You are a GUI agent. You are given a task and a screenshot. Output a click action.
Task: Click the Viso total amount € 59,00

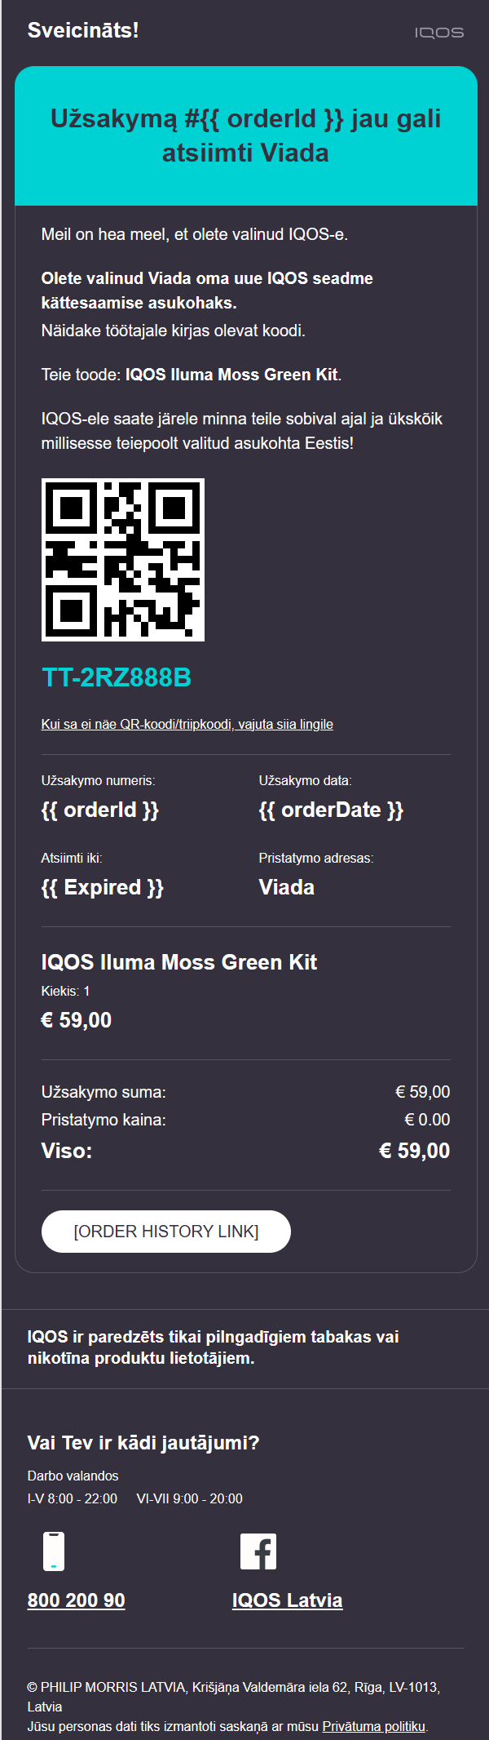click(414, 1152)
